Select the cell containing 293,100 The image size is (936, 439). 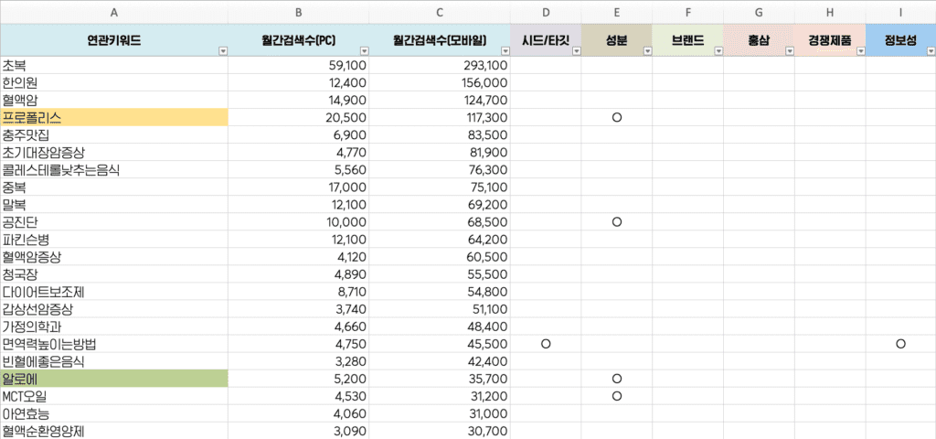(440, 66)
